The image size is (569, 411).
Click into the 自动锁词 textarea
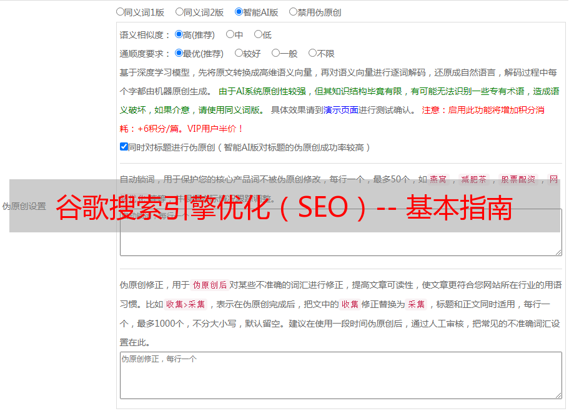pos(341,232)
